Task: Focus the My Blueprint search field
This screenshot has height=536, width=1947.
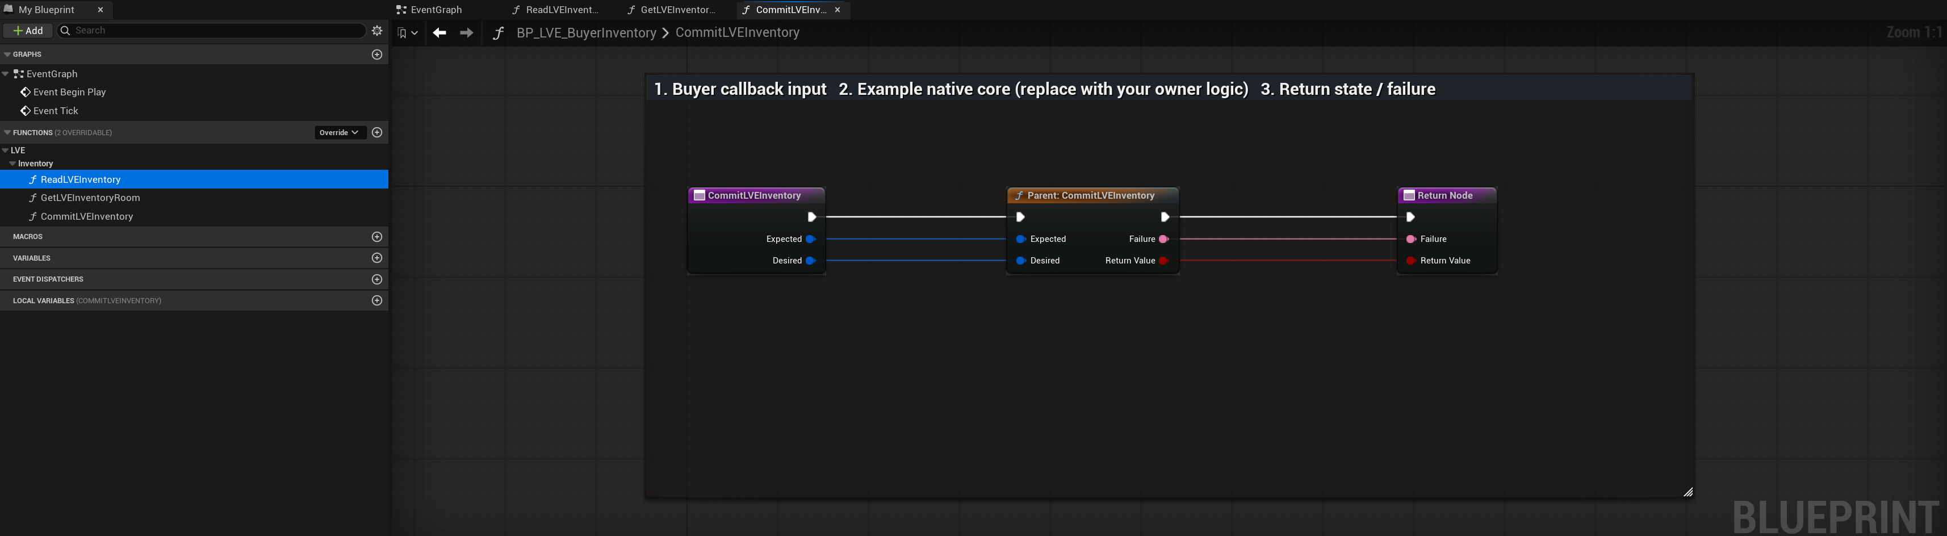Action: click(x=212, y=31)
